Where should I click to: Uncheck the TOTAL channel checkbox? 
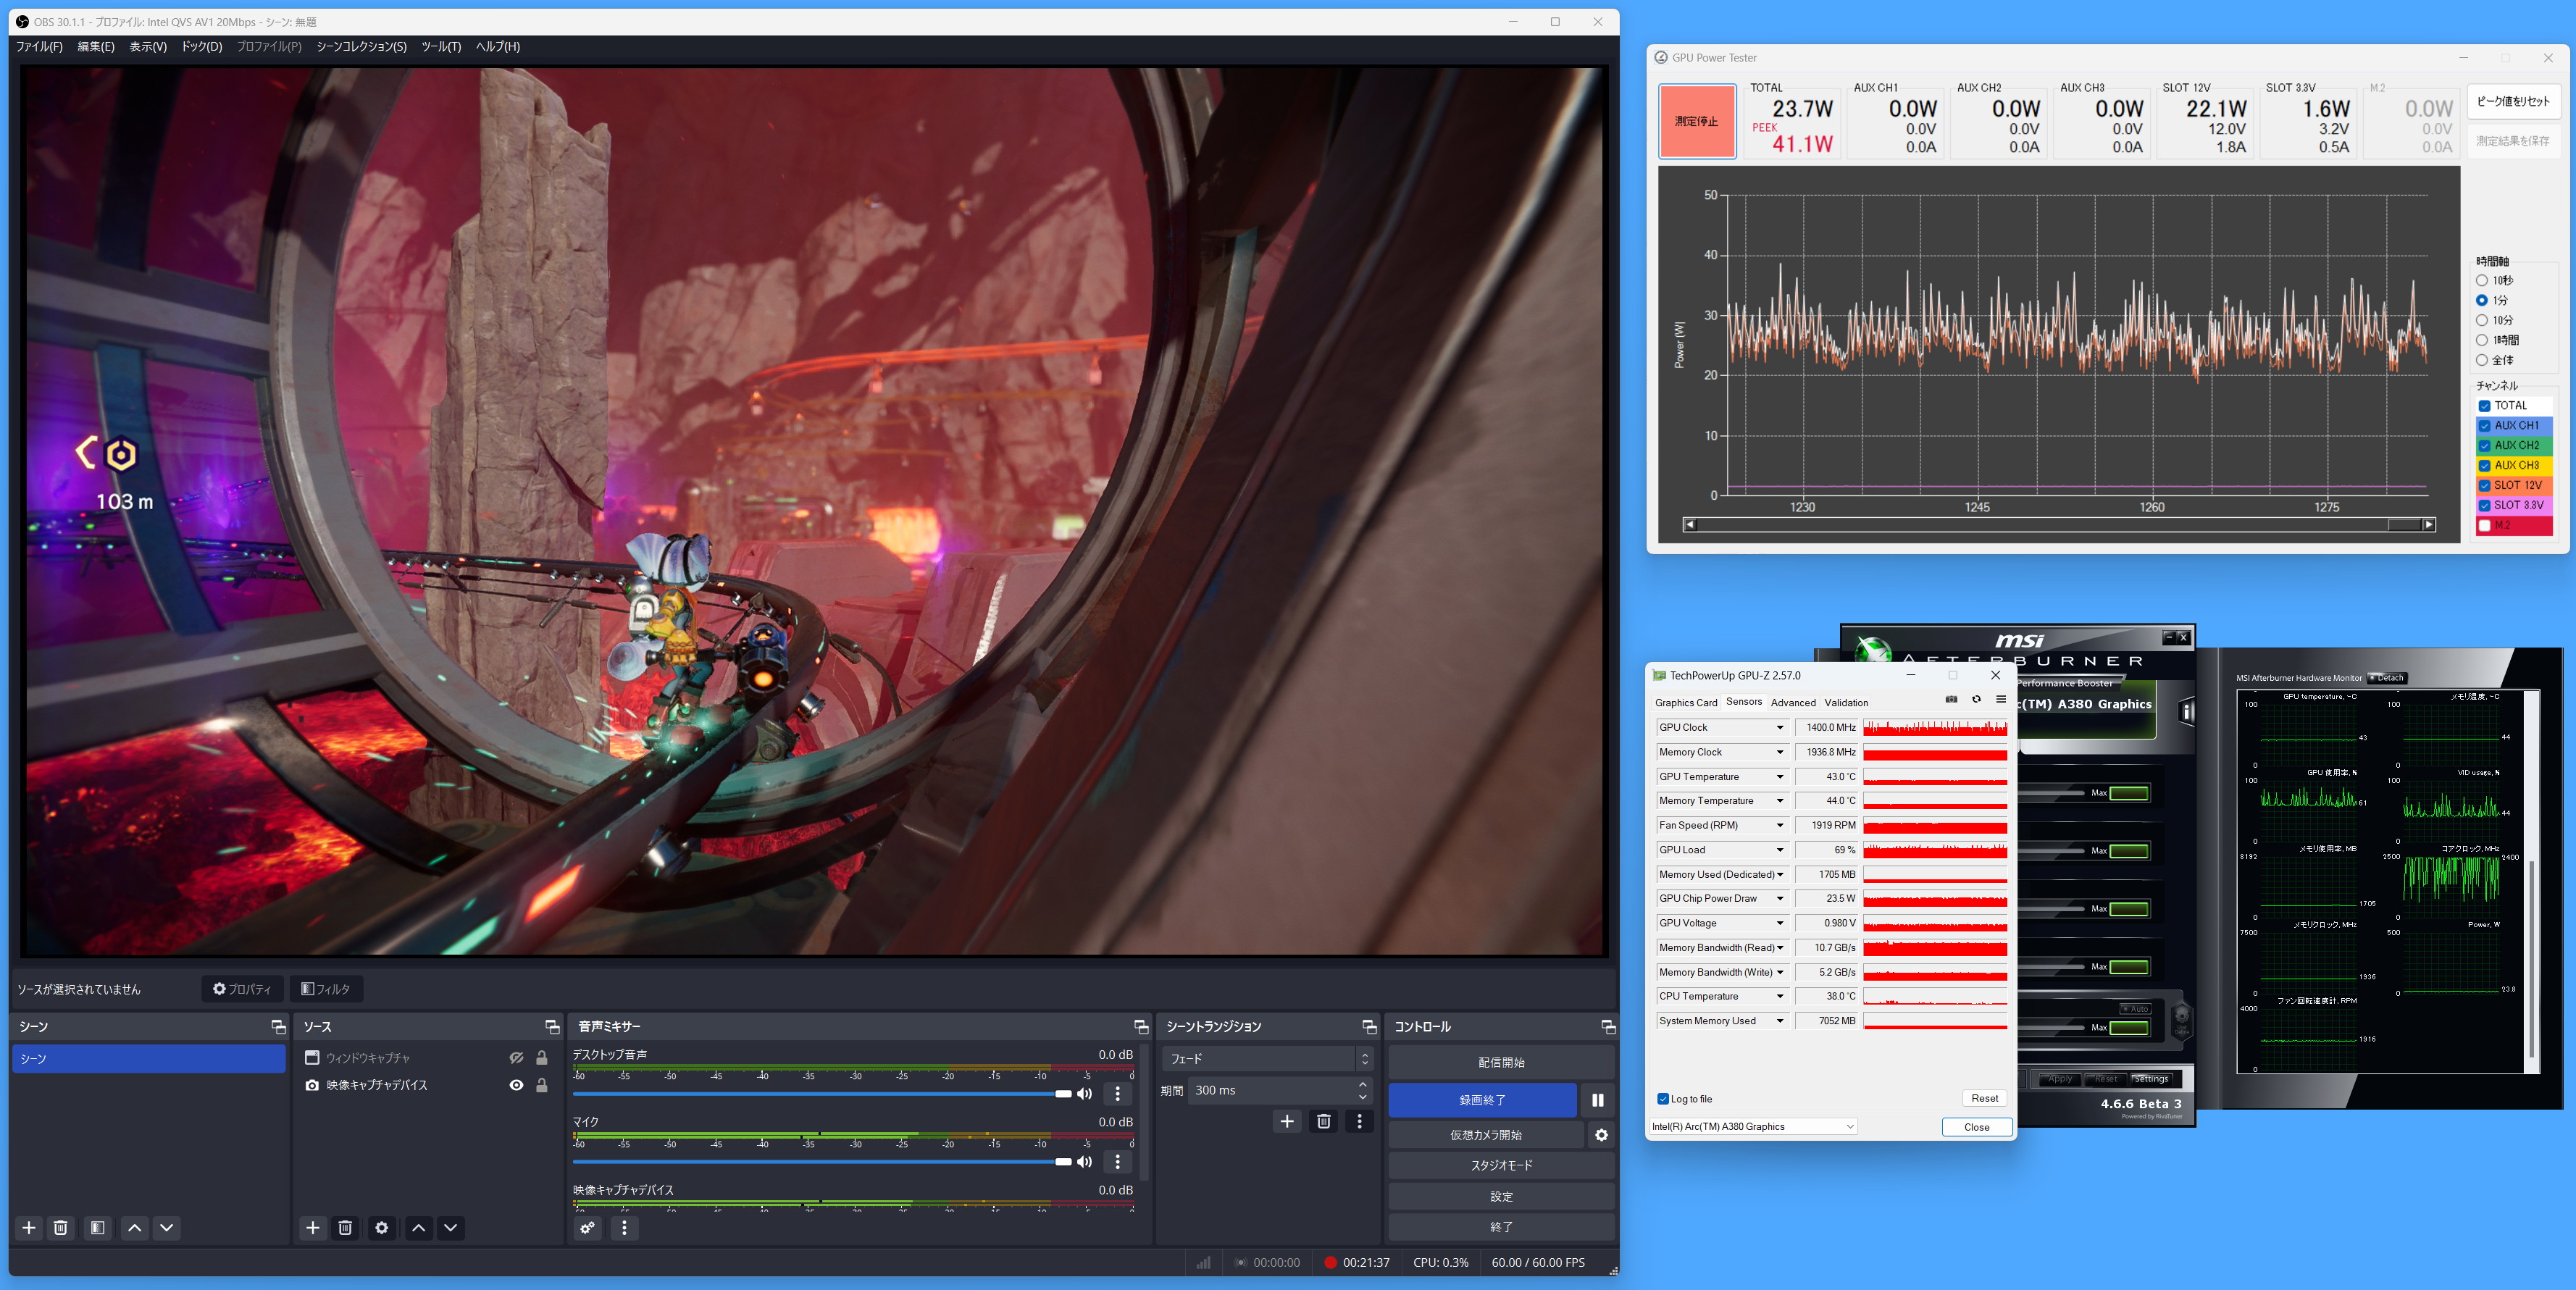point(2484,406)
